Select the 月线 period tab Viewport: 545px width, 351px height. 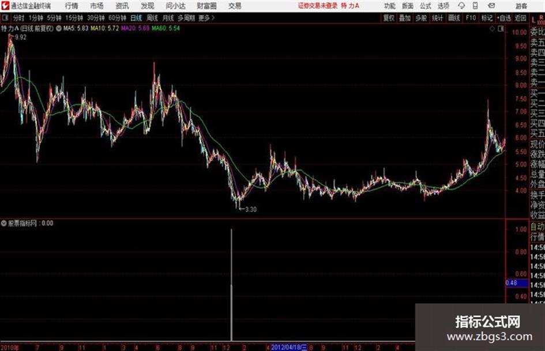coord(168,18)
